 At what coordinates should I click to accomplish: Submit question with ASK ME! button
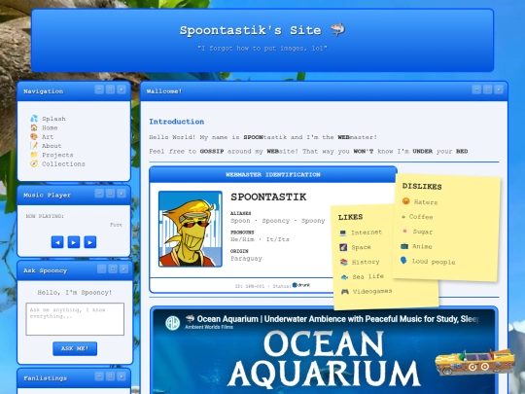click(x=75, y=348)
